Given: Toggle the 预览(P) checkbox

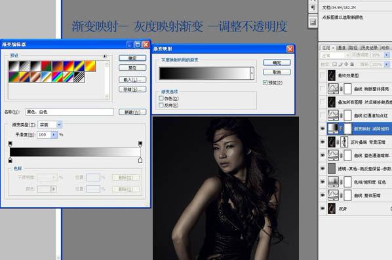Looking at the screenshot, I should [x=265, y=83].
